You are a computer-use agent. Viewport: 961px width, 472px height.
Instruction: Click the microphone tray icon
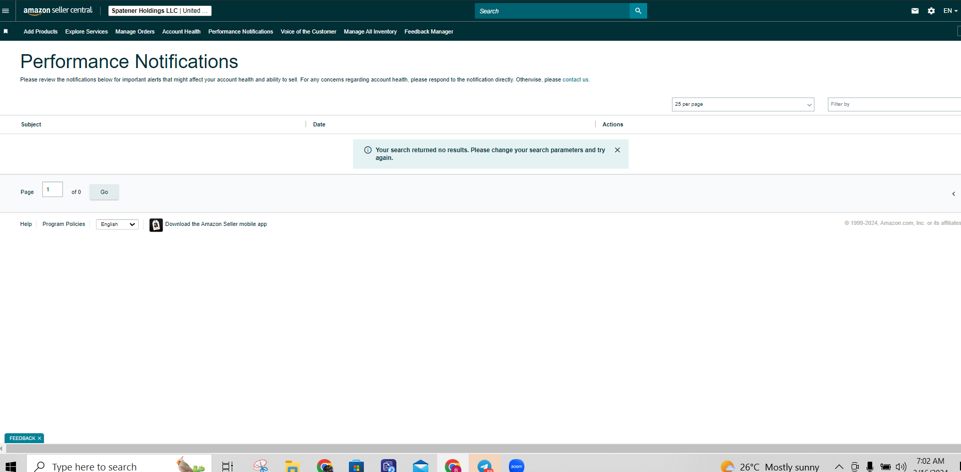click(x=870, y=467)
